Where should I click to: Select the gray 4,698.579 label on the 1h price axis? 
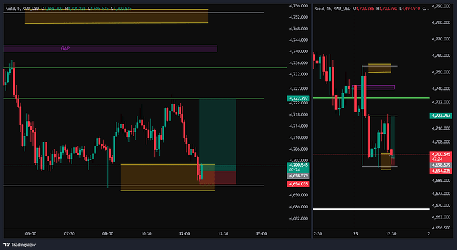pos(441,165)
